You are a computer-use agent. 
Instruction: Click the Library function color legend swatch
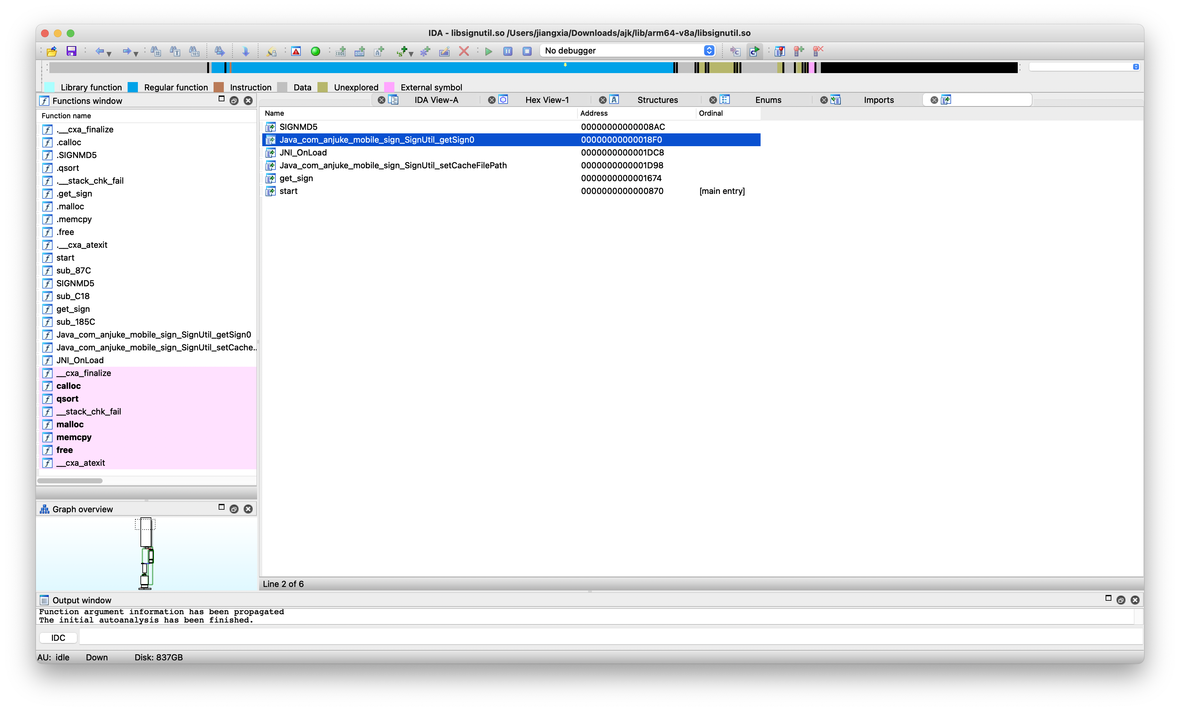(x=49, y=87)
